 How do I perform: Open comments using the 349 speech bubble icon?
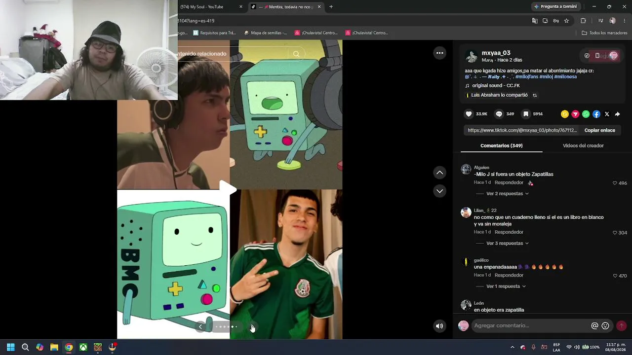point(499,114)
